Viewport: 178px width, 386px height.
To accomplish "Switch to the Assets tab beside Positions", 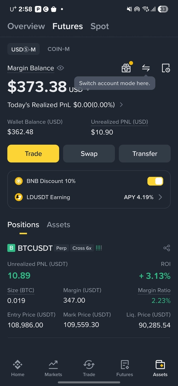I will (58, 225).
